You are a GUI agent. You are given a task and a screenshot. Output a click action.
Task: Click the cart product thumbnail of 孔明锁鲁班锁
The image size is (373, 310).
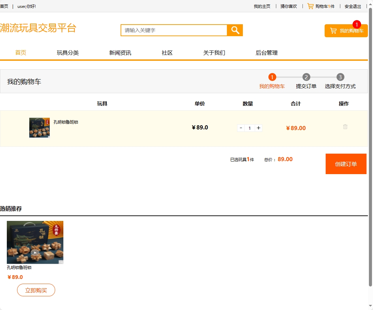(x=39, y=128)
